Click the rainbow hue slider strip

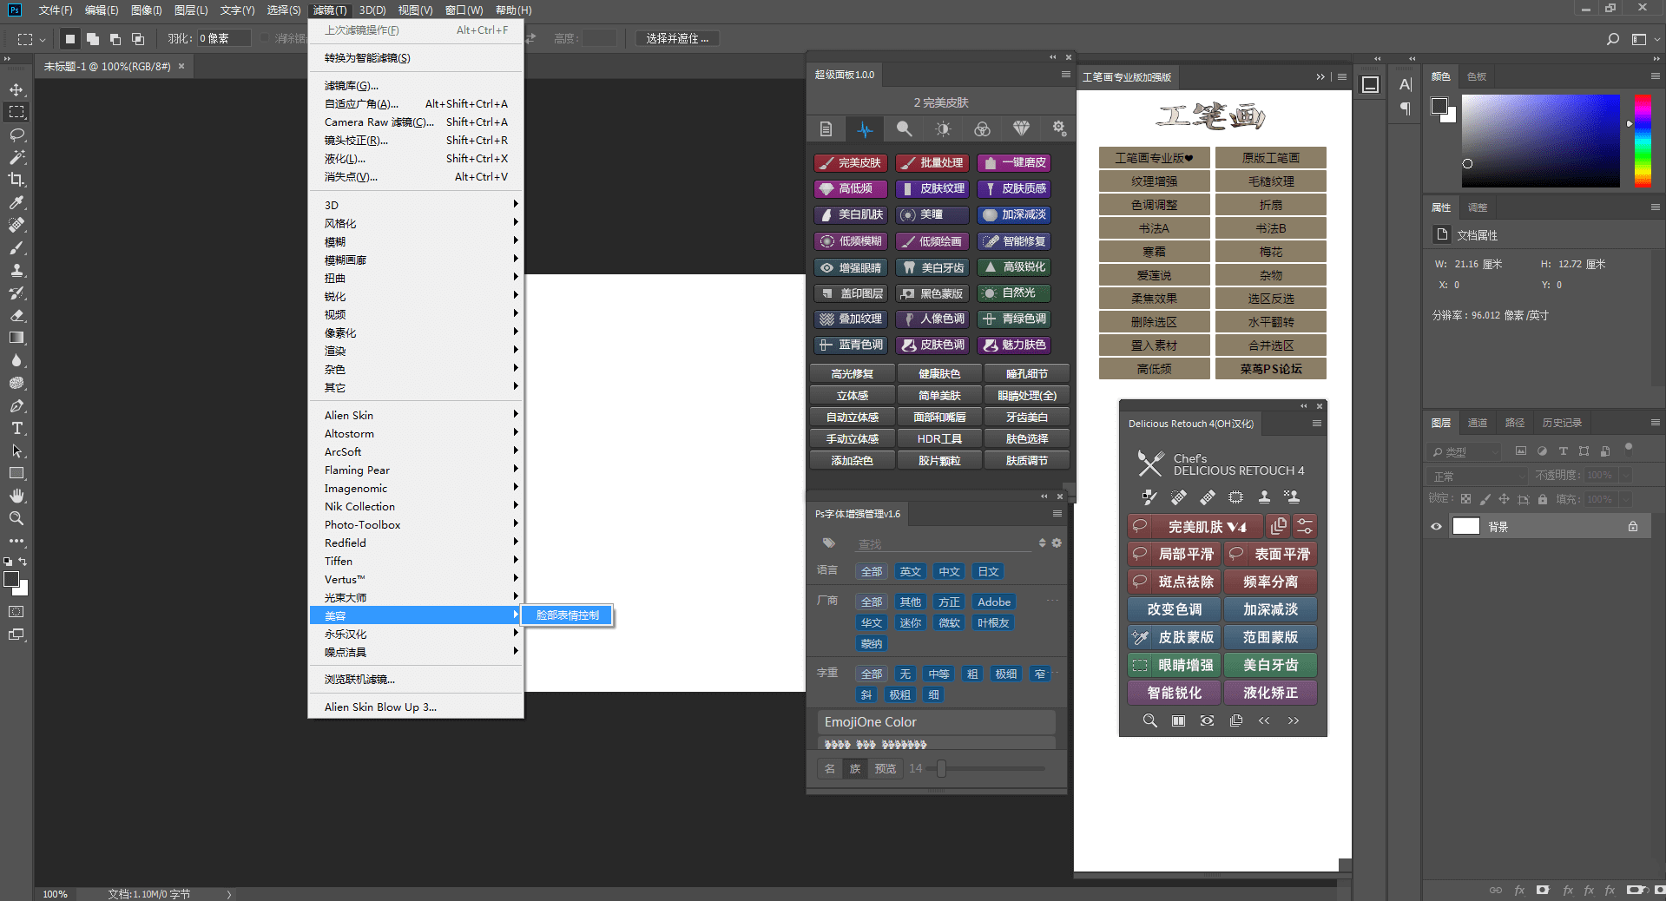[1643, 141]
